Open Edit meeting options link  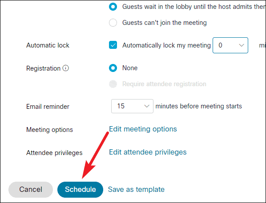coord(143,129)
